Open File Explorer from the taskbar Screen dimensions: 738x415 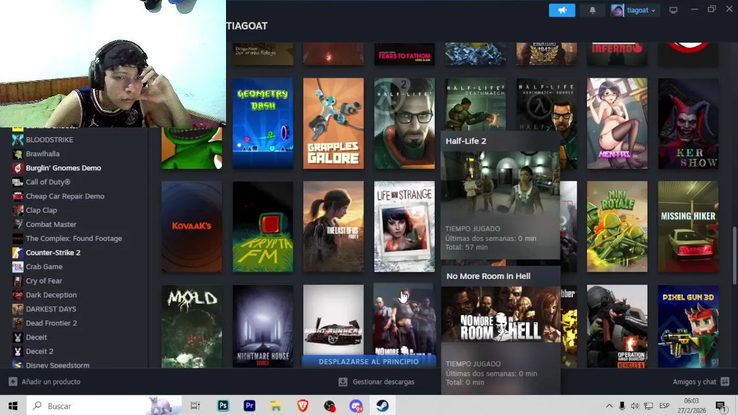(x=276, y=406)
